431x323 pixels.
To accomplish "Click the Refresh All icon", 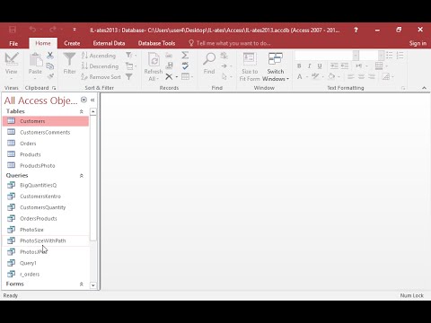I will 154,59.
